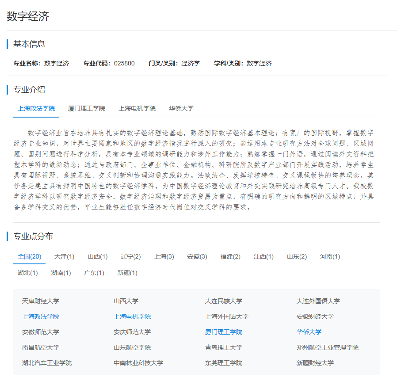Open the 上海电机学院 link in school list
The height and width of the screenshot is (381, 397).
(132, 316)
